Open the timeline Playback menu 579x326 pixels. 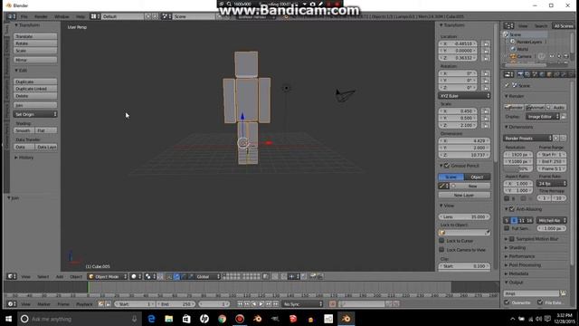coord(84,304)
